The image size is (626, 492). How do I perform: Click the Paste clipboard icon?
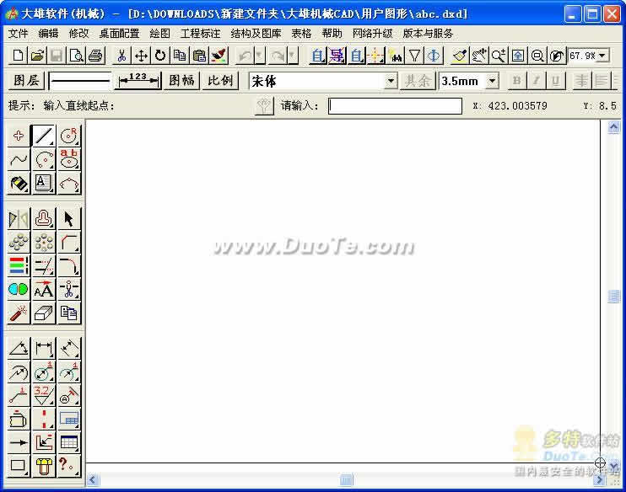tap(199, 56)
